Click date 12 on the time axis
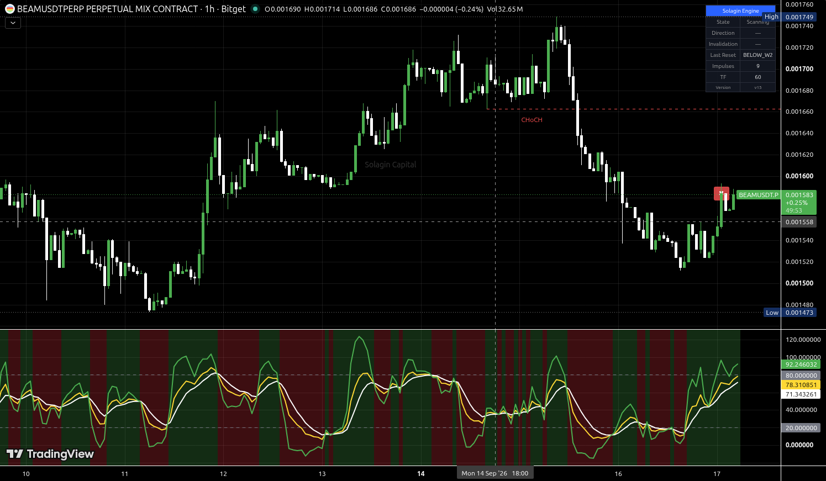 [x=223, y=474]
